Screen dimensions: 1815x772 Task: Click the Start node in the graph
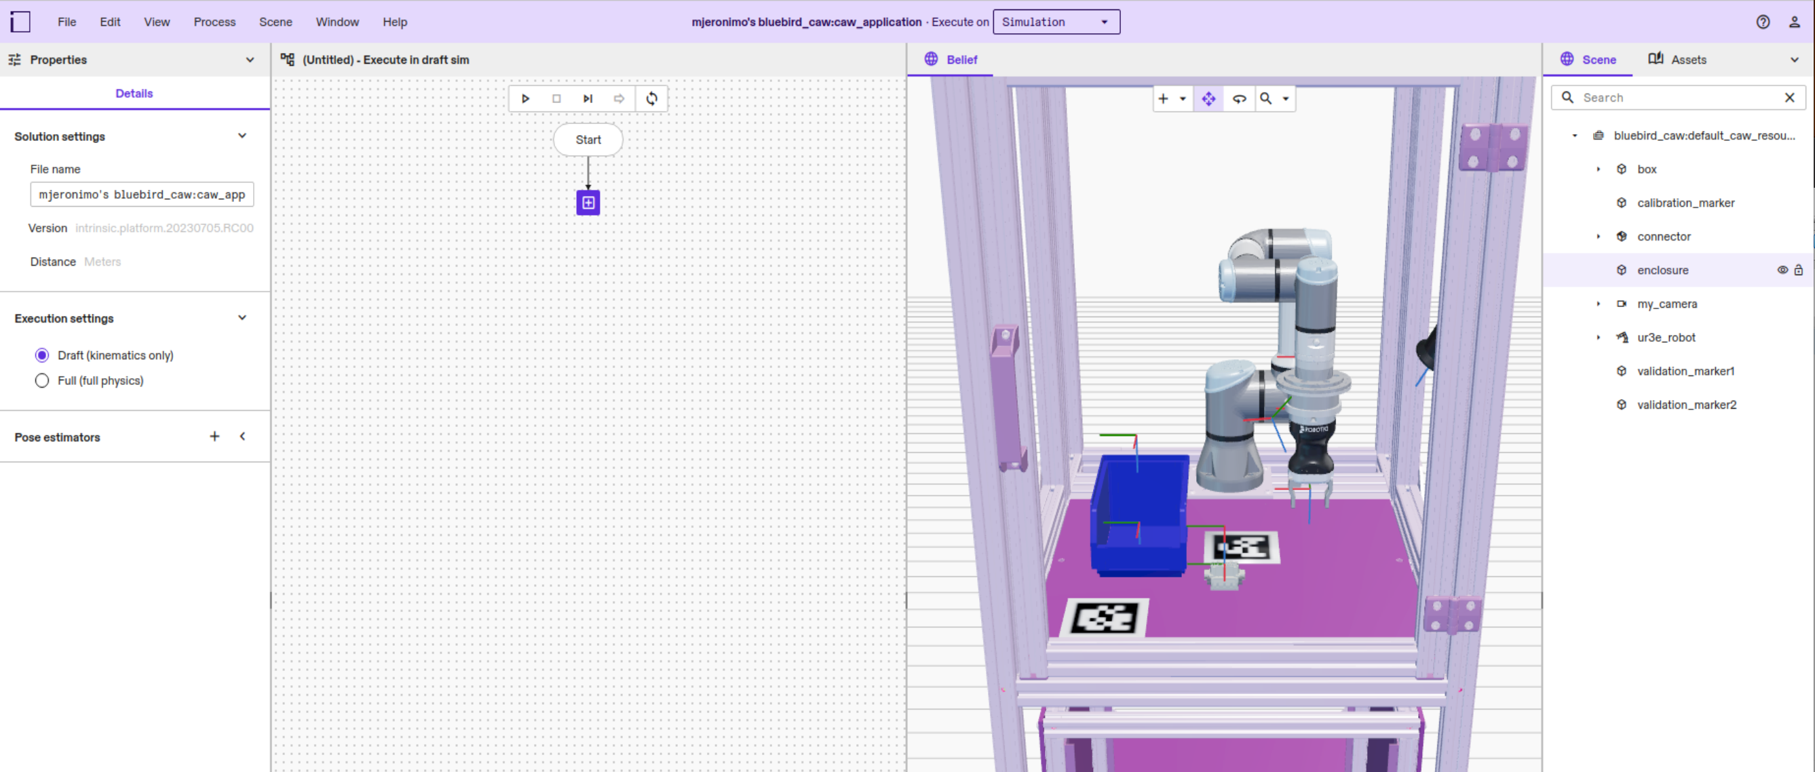(588, 140)
